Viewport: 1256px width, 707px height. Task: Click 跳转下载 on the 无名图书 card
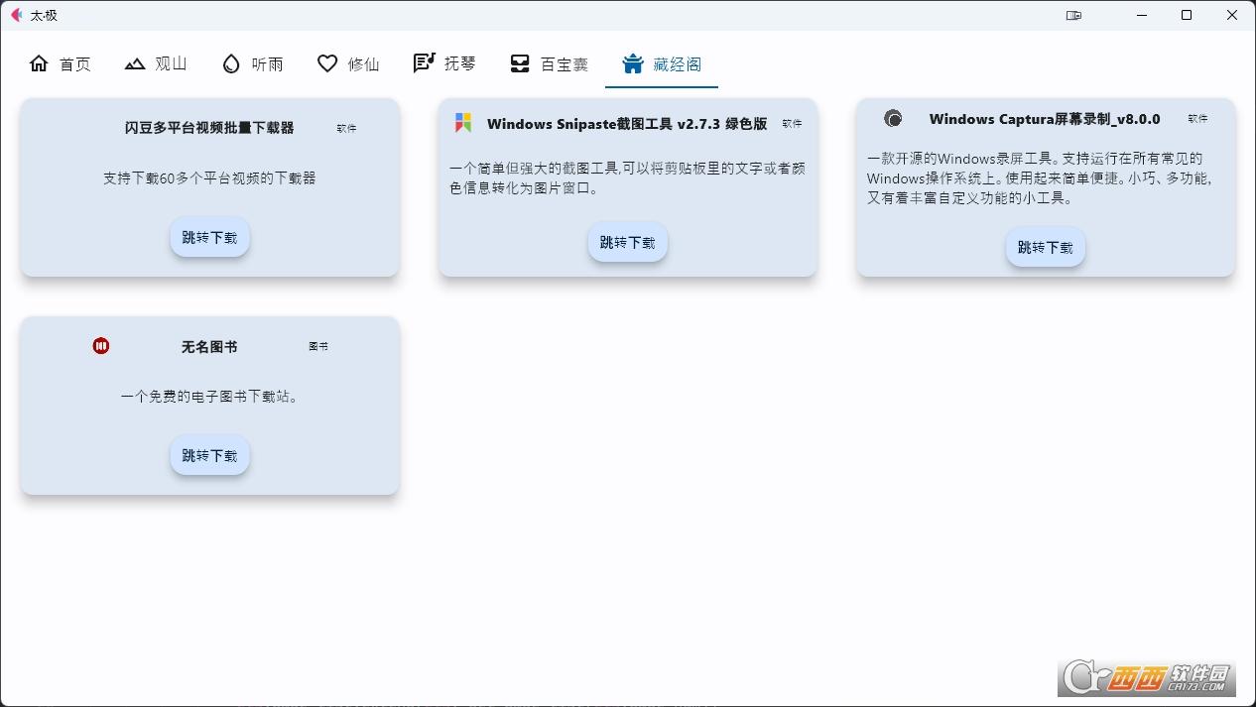click(209, 455)
